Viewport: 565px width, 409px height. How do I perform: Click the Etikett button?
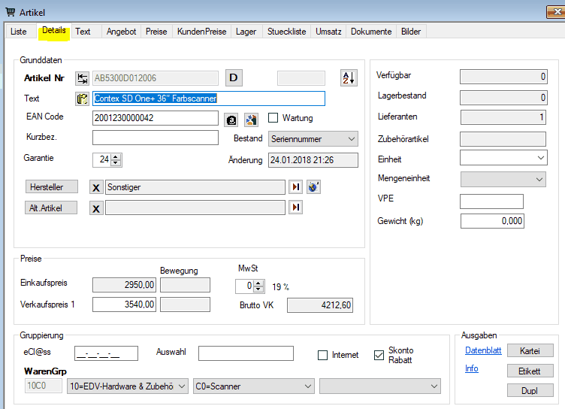pyautogui.click(x=530, y=371)
